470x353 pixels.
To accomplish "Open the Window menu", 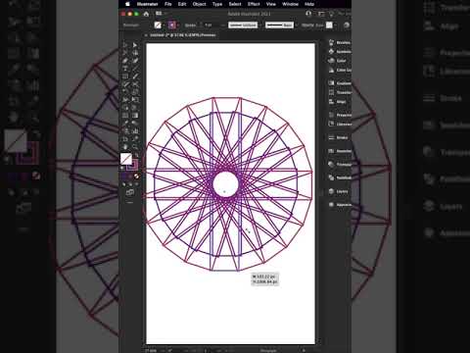I will click(290, 4).
